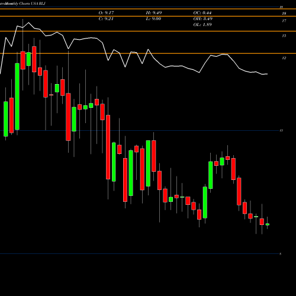Click the last green candlestick on the chart

point(268,224)
